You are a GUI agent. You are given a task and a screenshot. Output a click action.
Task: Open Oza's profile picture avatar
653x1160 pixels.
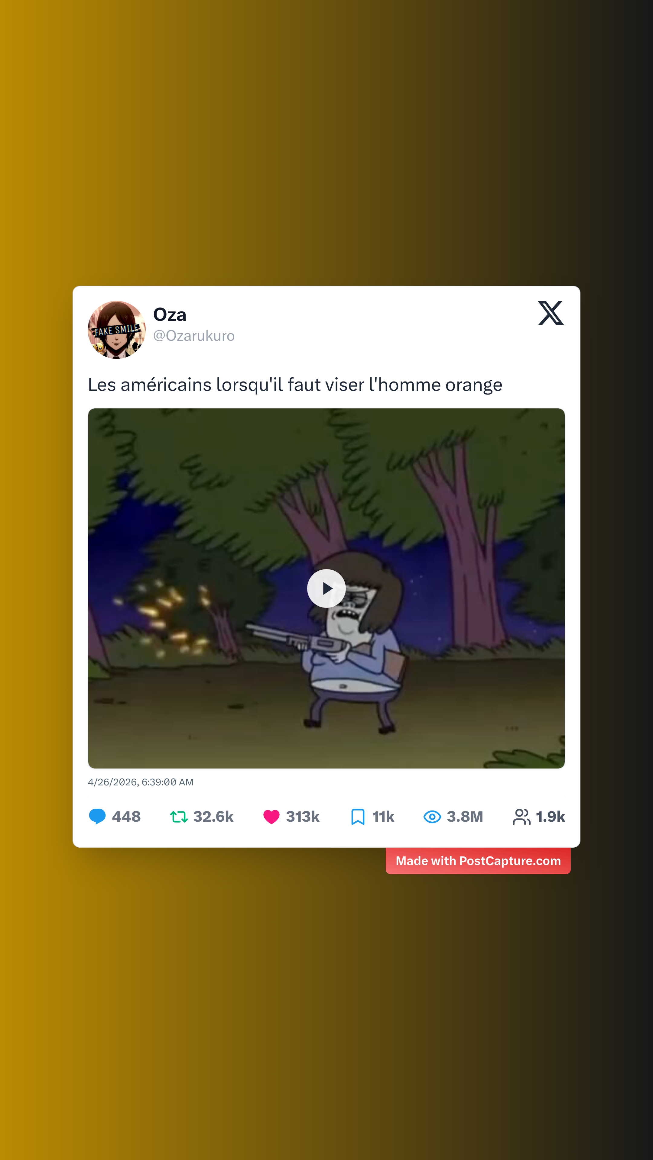(117, 330)
